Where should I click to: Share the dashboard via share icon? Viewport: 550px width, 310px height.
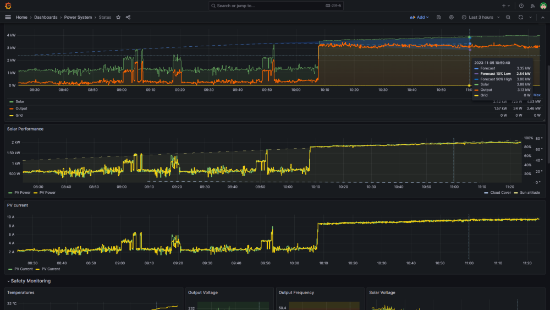pos(128,17)
